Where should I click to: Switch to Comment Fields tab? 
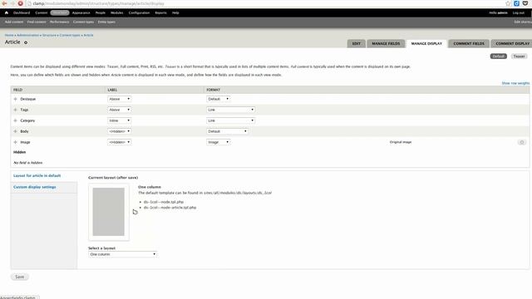[x=469, y=43]
